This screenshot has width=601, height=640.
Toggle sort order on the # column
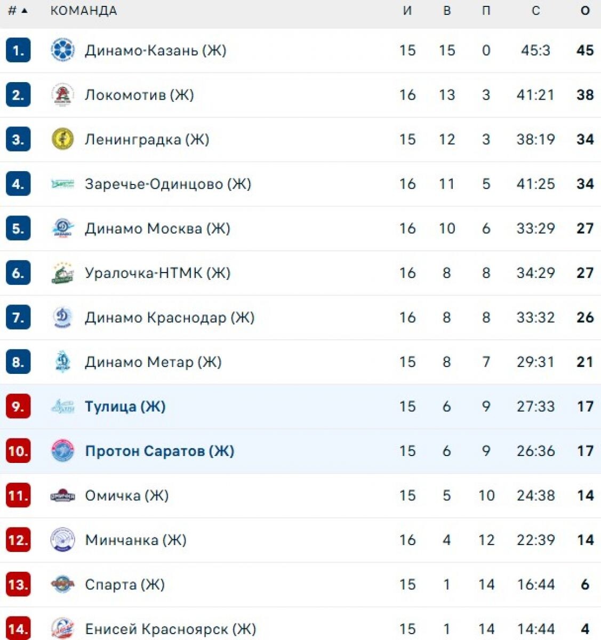click(x=16, y=10)
